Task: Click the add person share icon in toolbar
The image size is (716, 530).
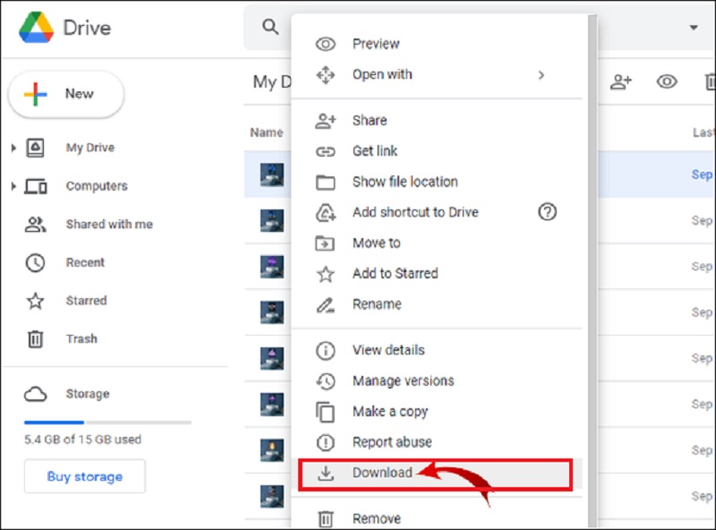Action: [x=621, y=81]
